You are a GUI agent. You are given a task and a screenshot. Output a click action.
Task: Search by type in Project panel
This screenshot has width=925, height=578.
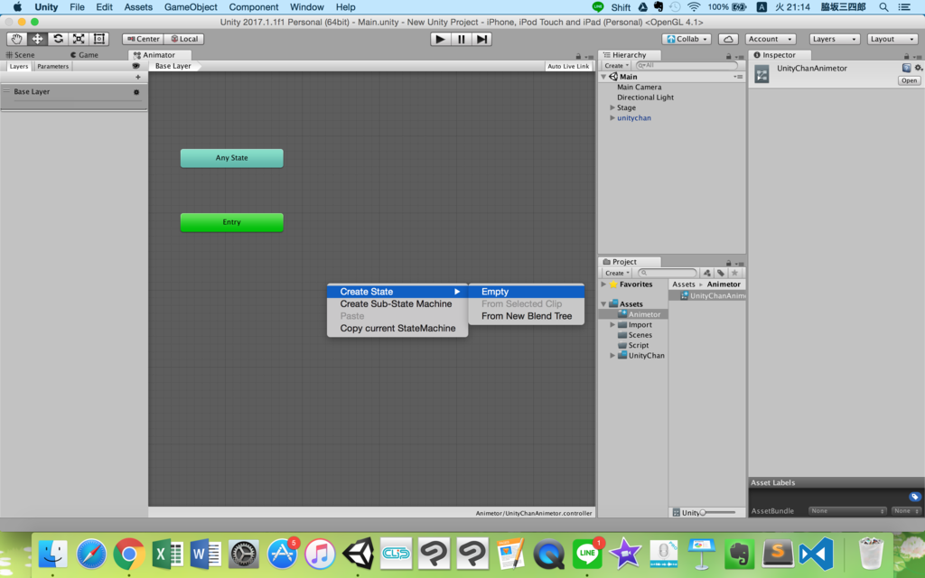coord(707,273)
